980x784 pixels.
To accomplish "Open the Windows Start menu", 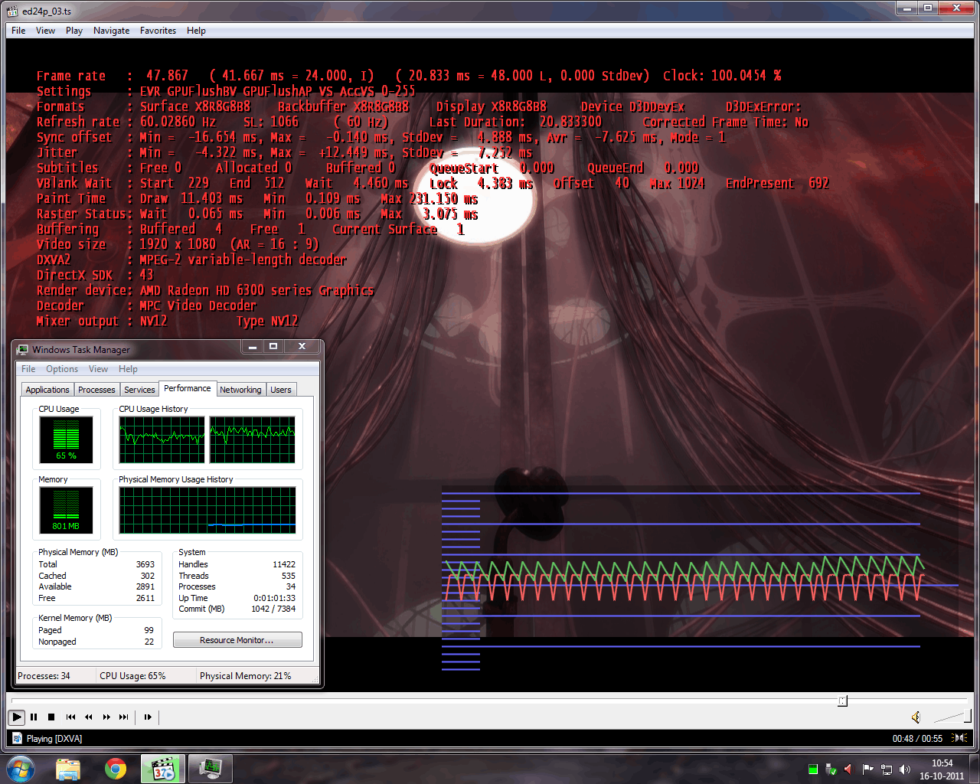I will 21,769.
